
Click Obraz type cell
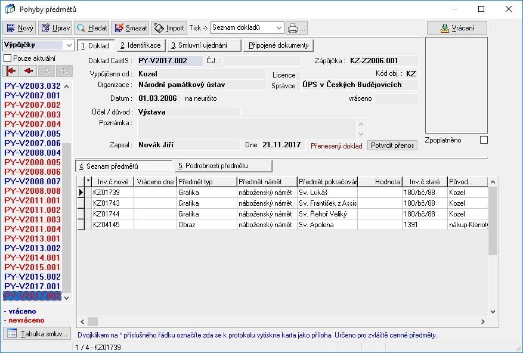[206, 225]
